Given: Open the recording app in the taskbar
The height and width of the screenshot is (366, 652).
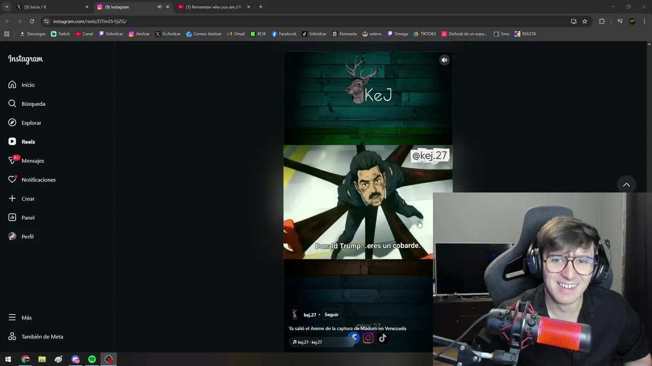Looking at the screenshot, I should 108,359.
